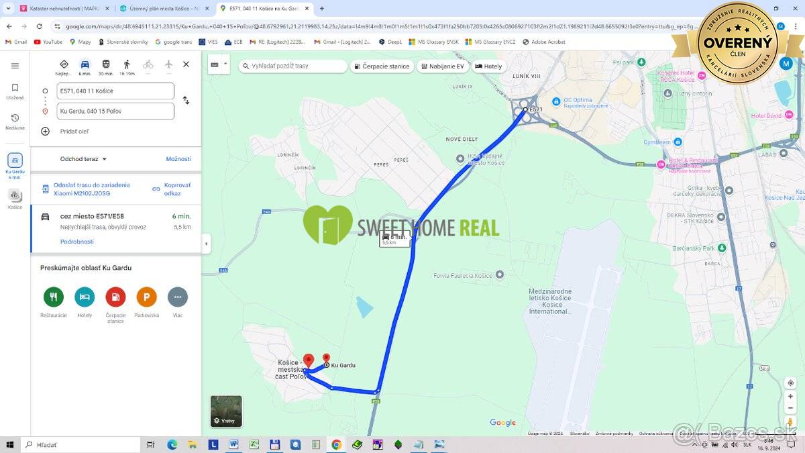Center map on my location
805x453 pixels.
[x=791, y=383]
